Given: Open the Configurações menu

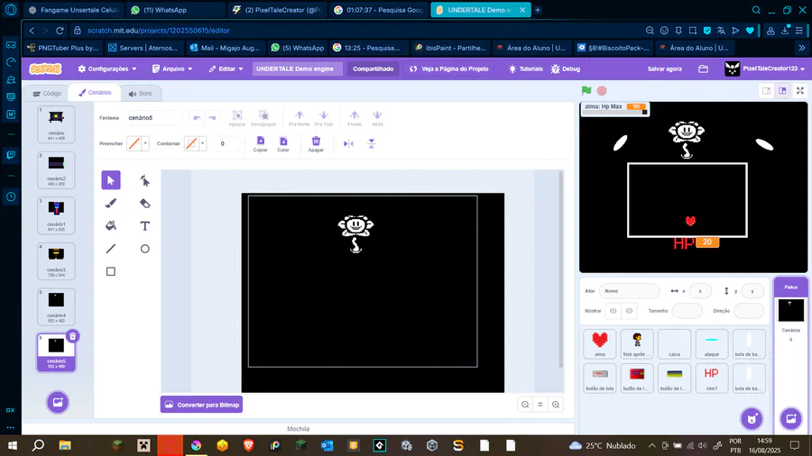Looking at the screenshot, I should click(107, 68).
